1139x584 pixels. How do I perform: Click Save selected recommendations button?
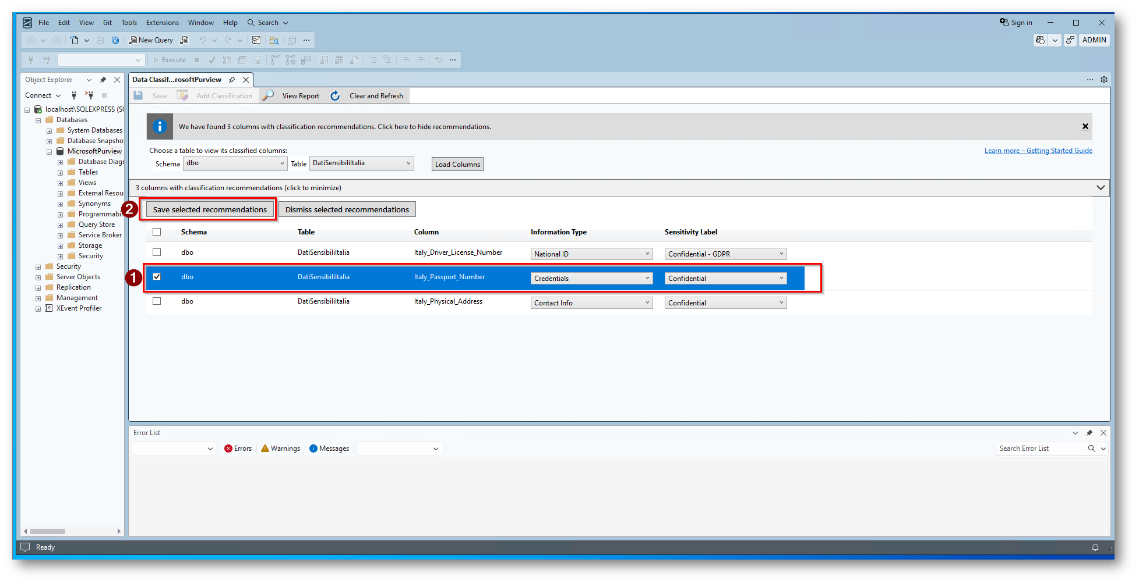(x=210, y=209)
